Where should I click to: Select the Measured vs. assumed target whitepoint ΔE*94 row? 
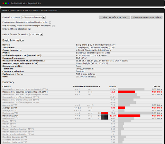(82, 92)
